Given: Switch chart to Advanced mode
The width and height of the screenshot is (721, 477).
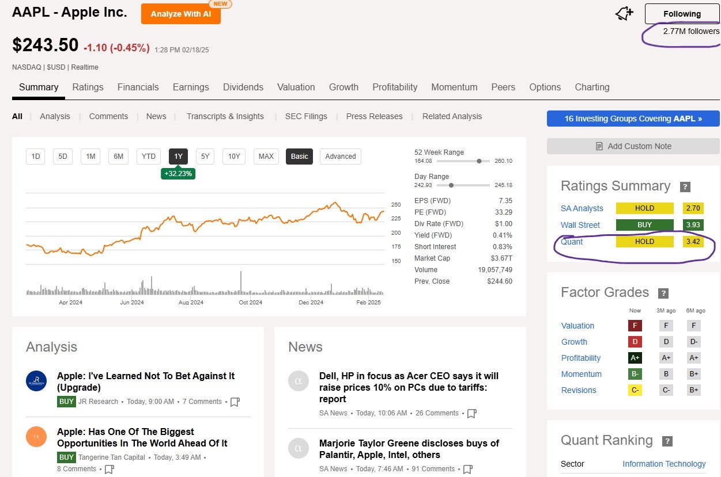Looking at the screenshot, I should [x=340, y=156].
